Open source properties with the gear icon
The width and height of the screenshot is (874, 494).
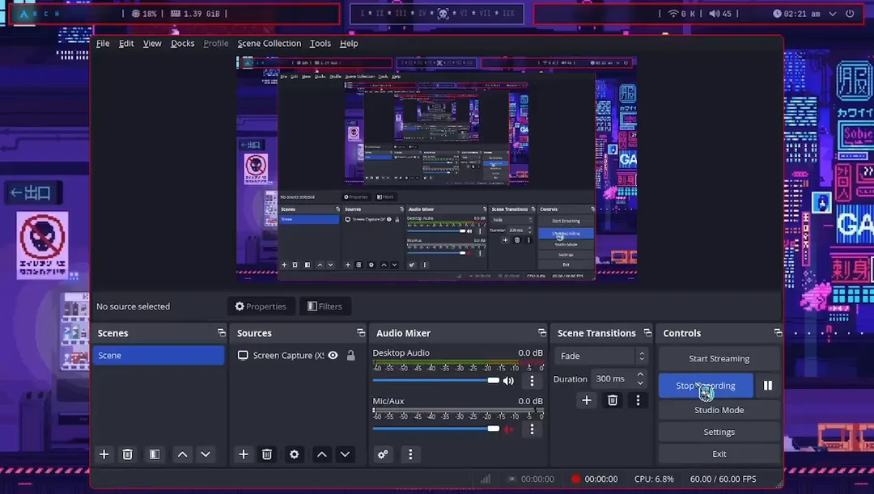294,454
